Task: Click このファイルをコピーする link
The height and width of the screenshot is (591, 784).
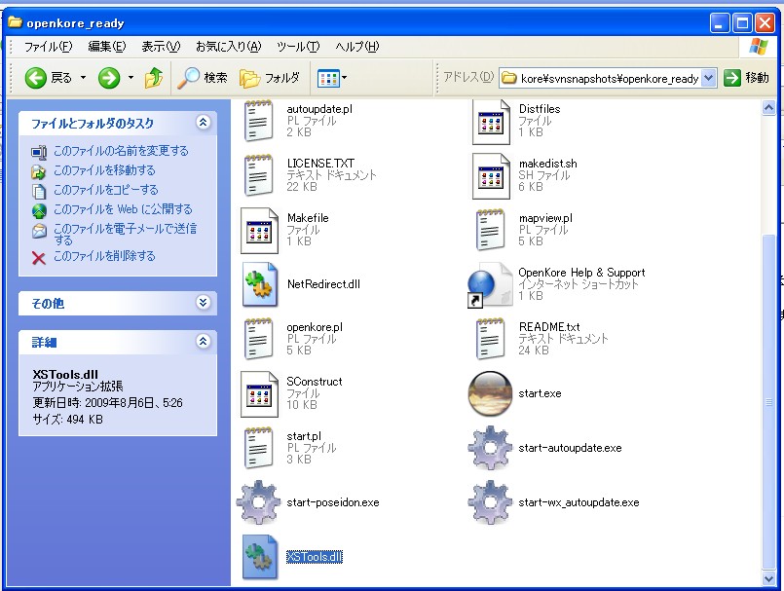Action: [106, 190]
